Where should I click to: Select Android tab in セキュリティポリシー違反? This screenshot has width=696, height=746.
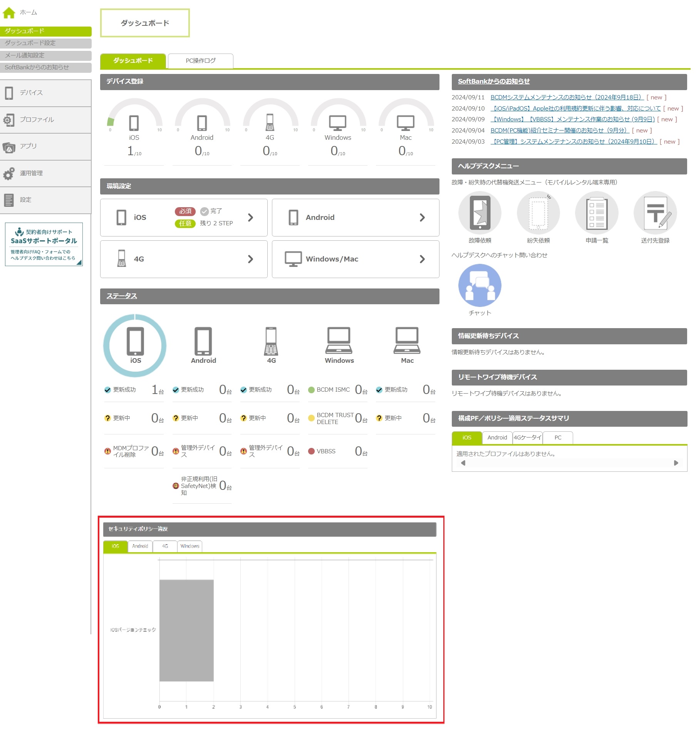point(140,546)
